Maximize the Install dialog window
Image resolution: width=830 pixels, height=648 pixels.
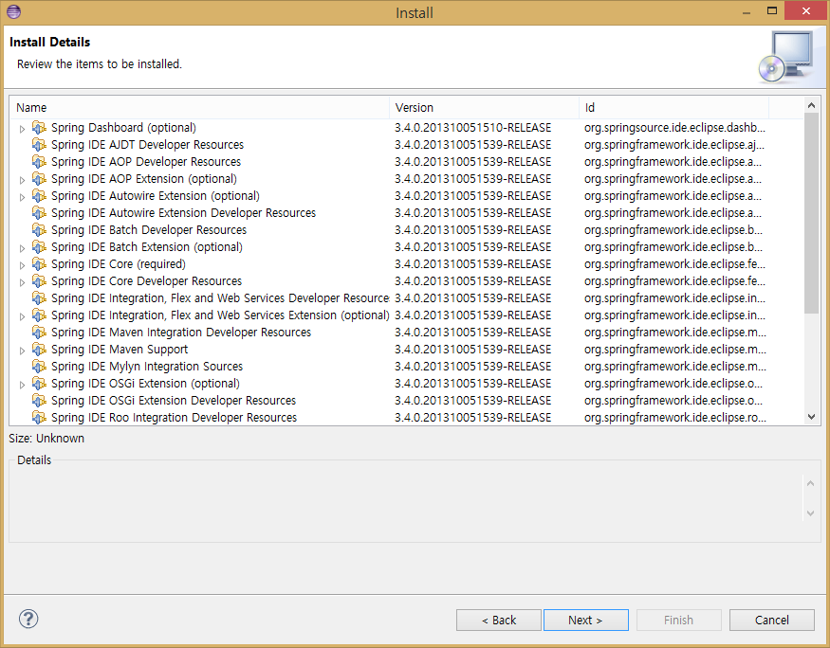pyautogui.click(x=772, y=11)
